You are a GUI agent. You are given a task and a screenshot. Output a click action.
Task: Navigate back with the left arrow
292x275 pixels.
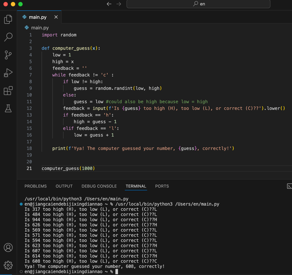pyautogui.click(x=109, y=4)
